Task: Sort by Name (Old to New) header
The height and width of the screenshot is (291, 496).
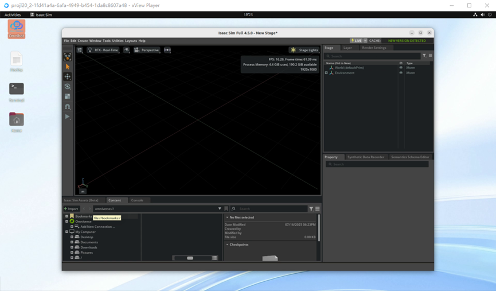Action: click(338, 63)
